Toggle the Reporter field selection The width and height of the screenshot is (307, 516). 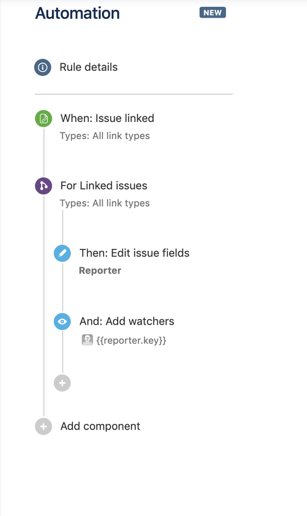100,270
